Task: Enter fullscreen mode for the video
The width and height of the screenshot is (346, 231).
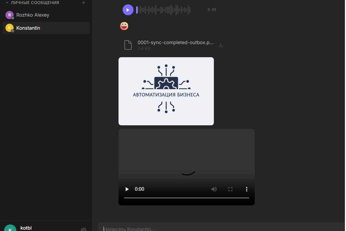Action: point(230,189)
